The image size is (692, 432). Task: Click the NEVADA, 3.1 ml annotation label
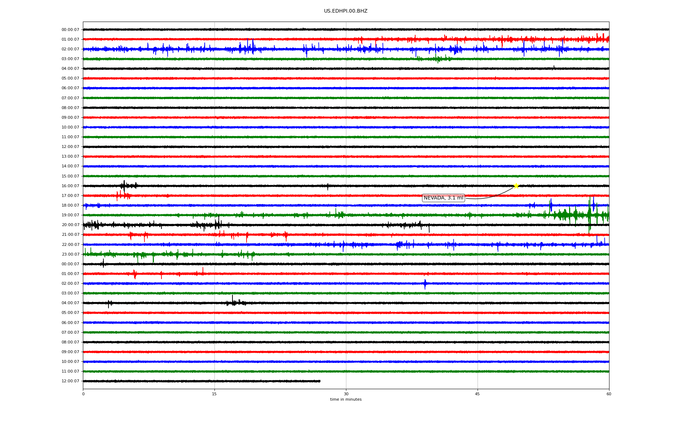click(443, 198)
